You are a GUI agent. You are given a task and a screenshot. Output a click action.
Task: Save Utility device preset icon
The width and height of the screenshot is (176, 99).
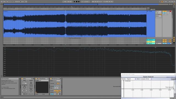pyautogui.click(x=33, y=79)
